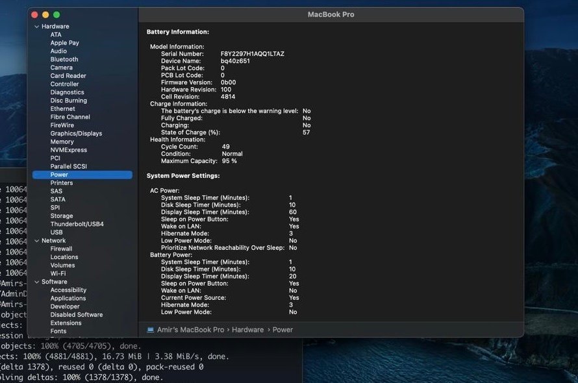Click the green full-screen window button
Image resolution: width=578 pixels, height=383 pixels.
(x=57, y=14)
